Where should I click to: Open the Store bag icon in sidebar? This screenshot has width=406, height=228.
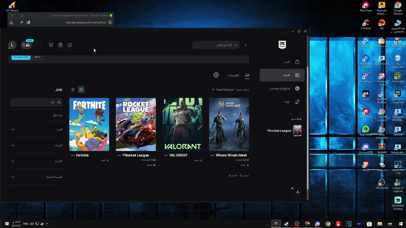coord(297,62)
